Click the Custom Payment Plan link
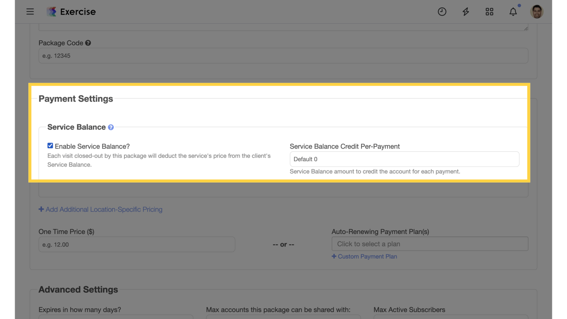Image resolution: width=567 pixels, height=319 pixels. pyautogui.click(x=364, y=256)
